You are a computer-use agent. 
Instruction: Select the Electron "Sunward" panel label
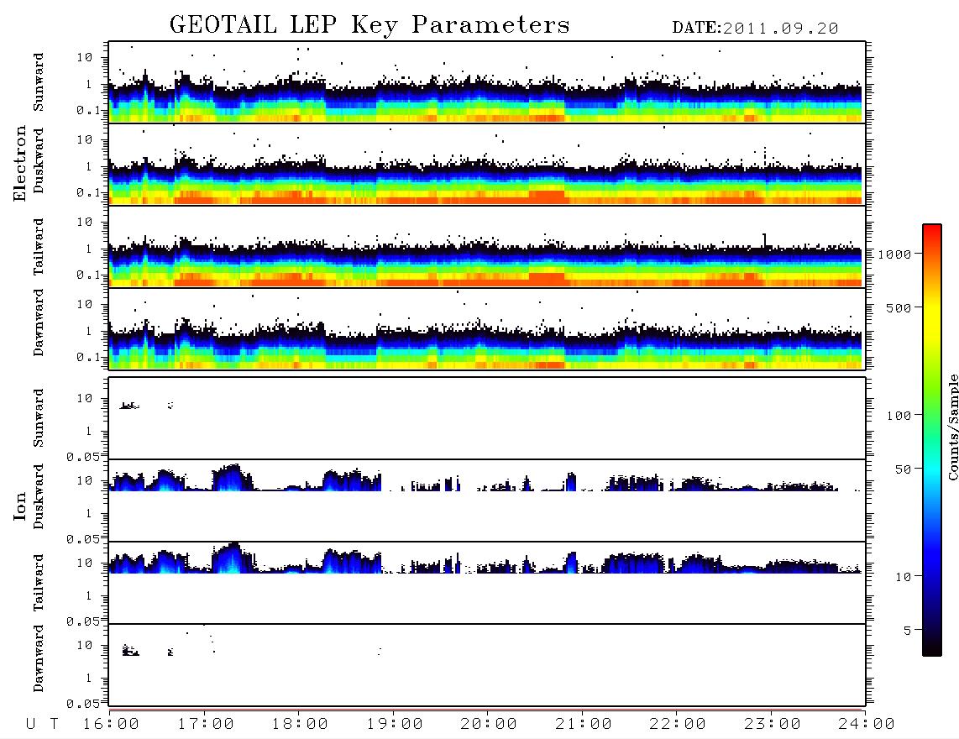(x=39, y=82)
